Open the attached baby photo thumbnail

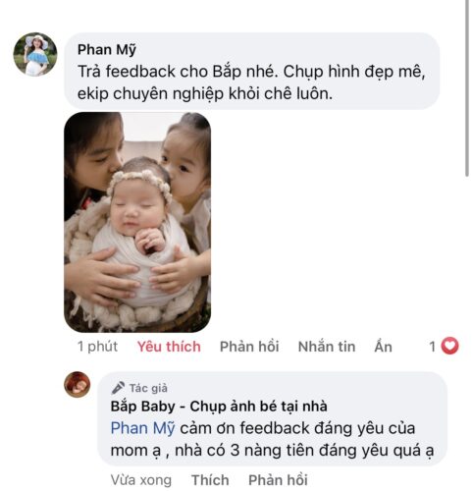point(137,222)
